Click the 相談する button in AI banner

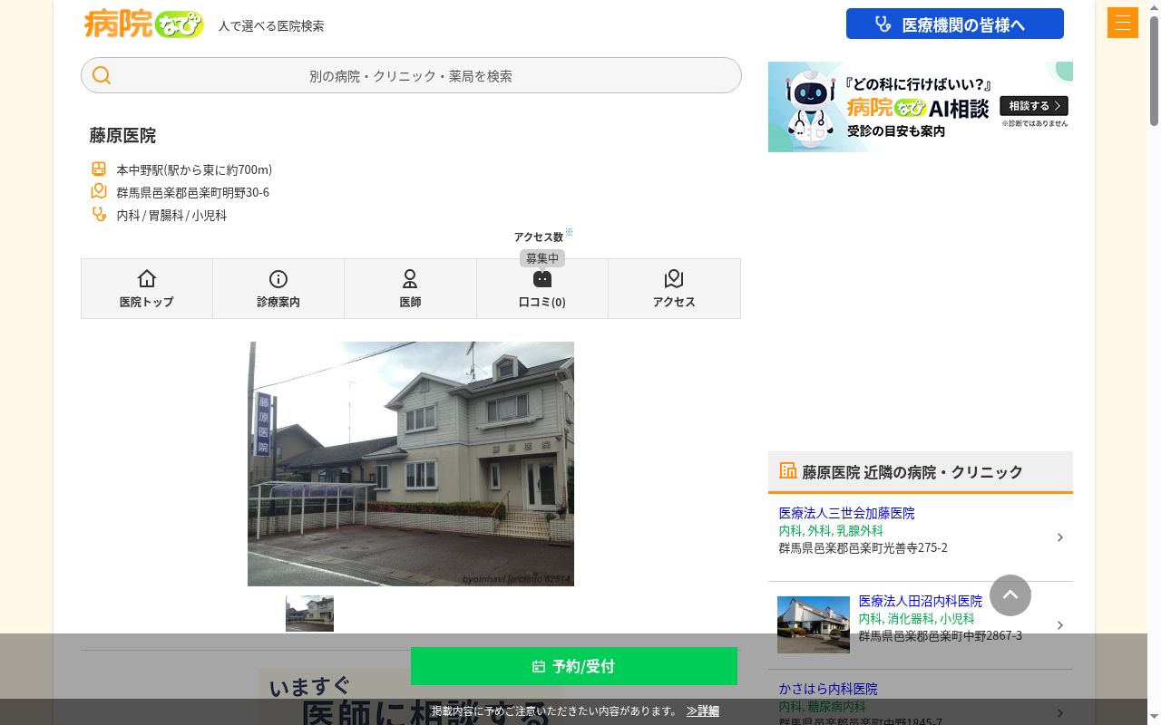(1034, 106)
